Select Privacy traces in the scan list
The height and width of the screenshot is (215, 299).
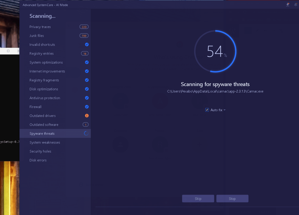(x=55, y=27)
